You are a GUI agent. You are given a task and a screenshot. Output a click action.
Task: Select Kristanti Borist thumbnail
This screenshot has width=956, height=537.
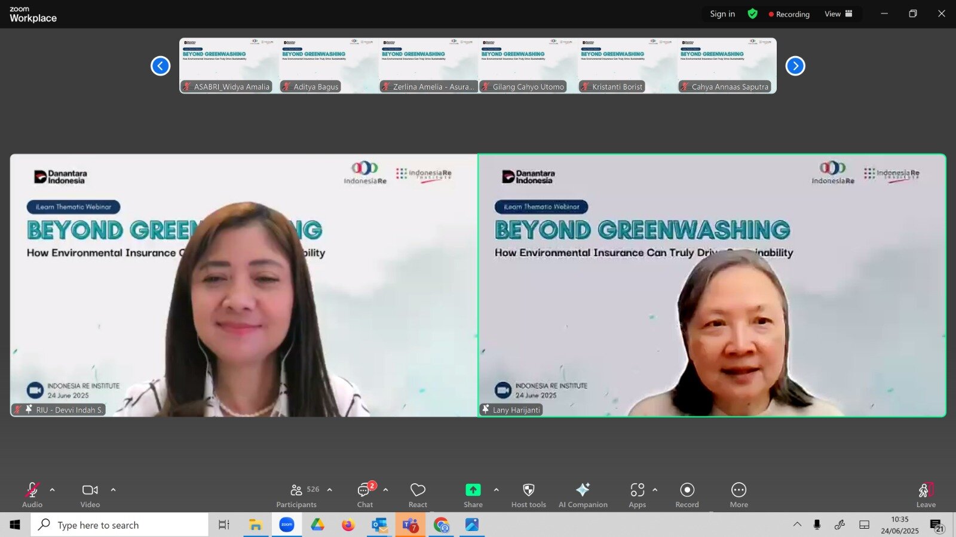click(627, 66)
